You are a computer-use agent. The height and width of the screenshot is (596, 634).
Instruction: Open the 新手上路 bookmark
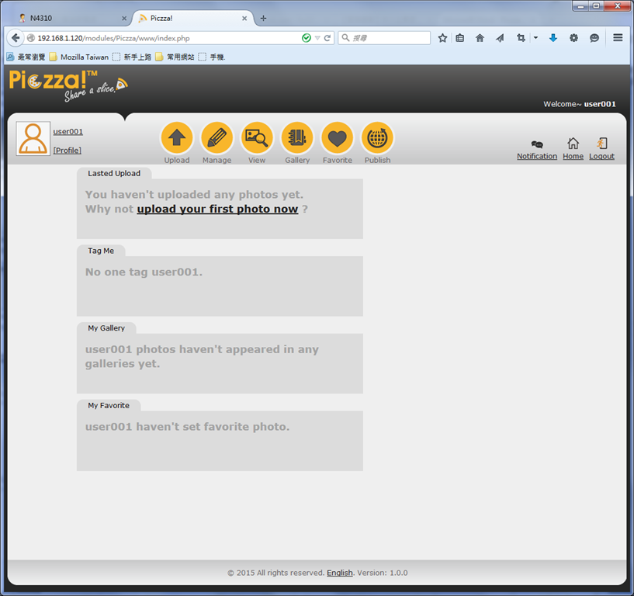(x=132, y=57)
